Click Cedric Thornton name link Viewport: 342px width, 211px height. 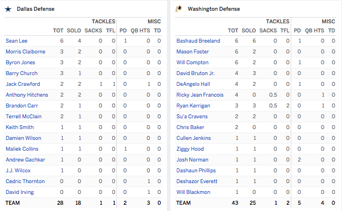(x=25, y=181)
